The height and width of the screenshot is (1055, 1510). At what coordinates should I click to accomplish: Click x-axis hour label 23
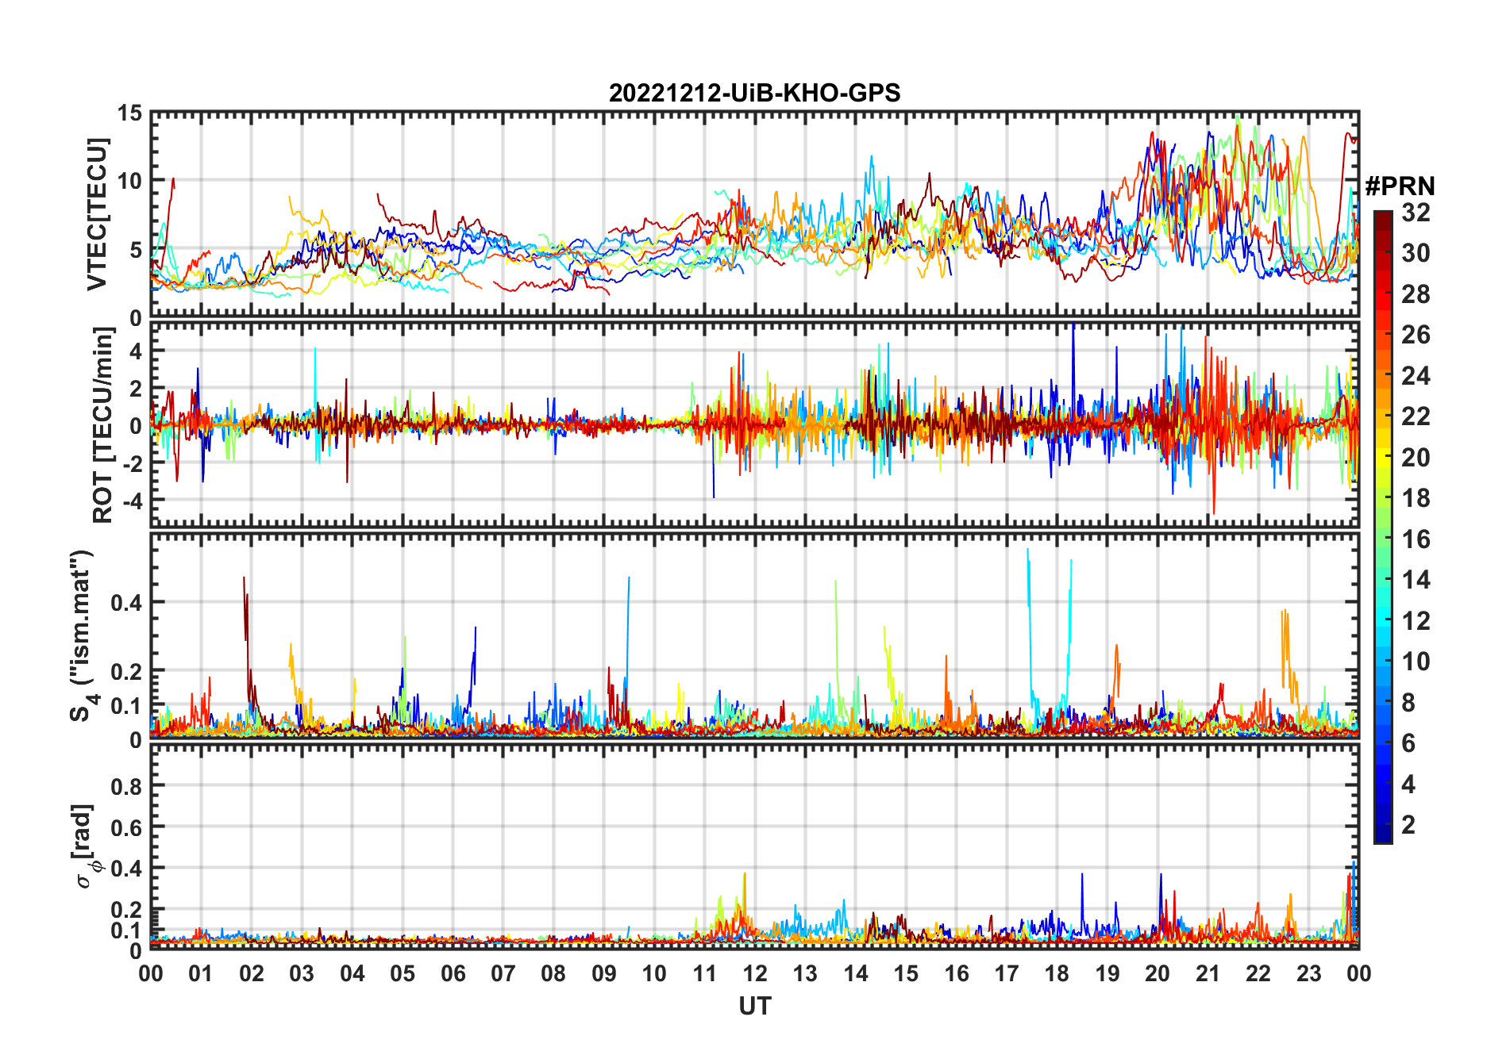[x=1308, y=973]
